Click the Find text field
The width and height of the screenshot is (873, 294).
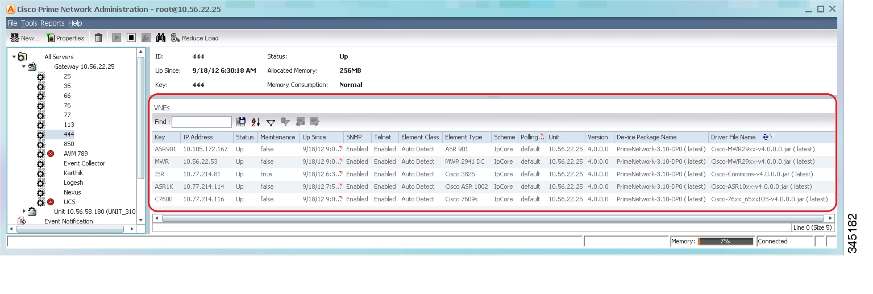pos(202,122)
